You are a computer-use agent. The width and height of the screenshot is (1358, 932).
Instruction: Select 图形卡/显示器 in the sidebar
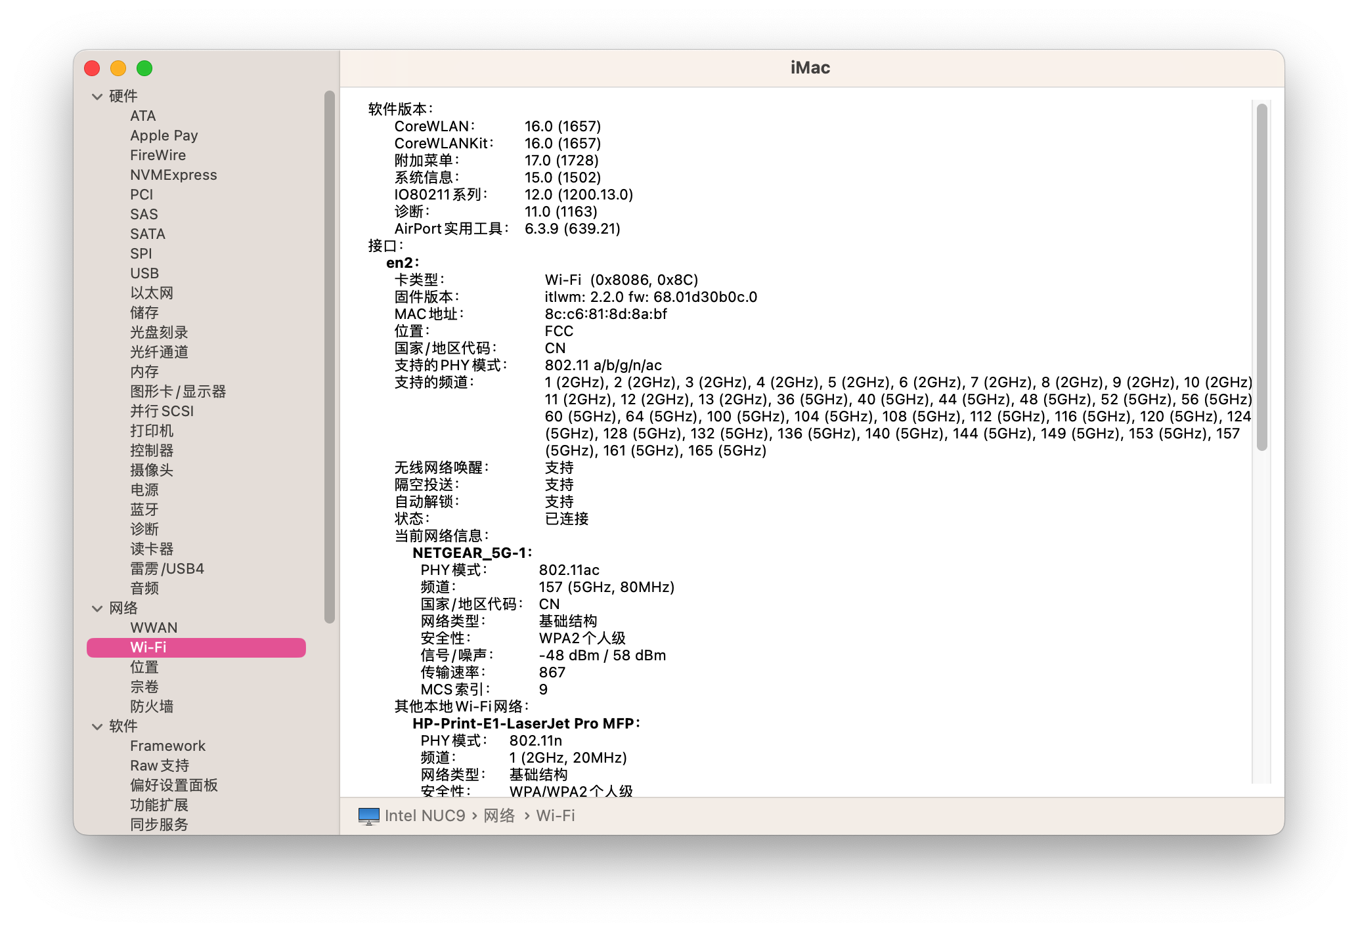[x=177, y=392]
